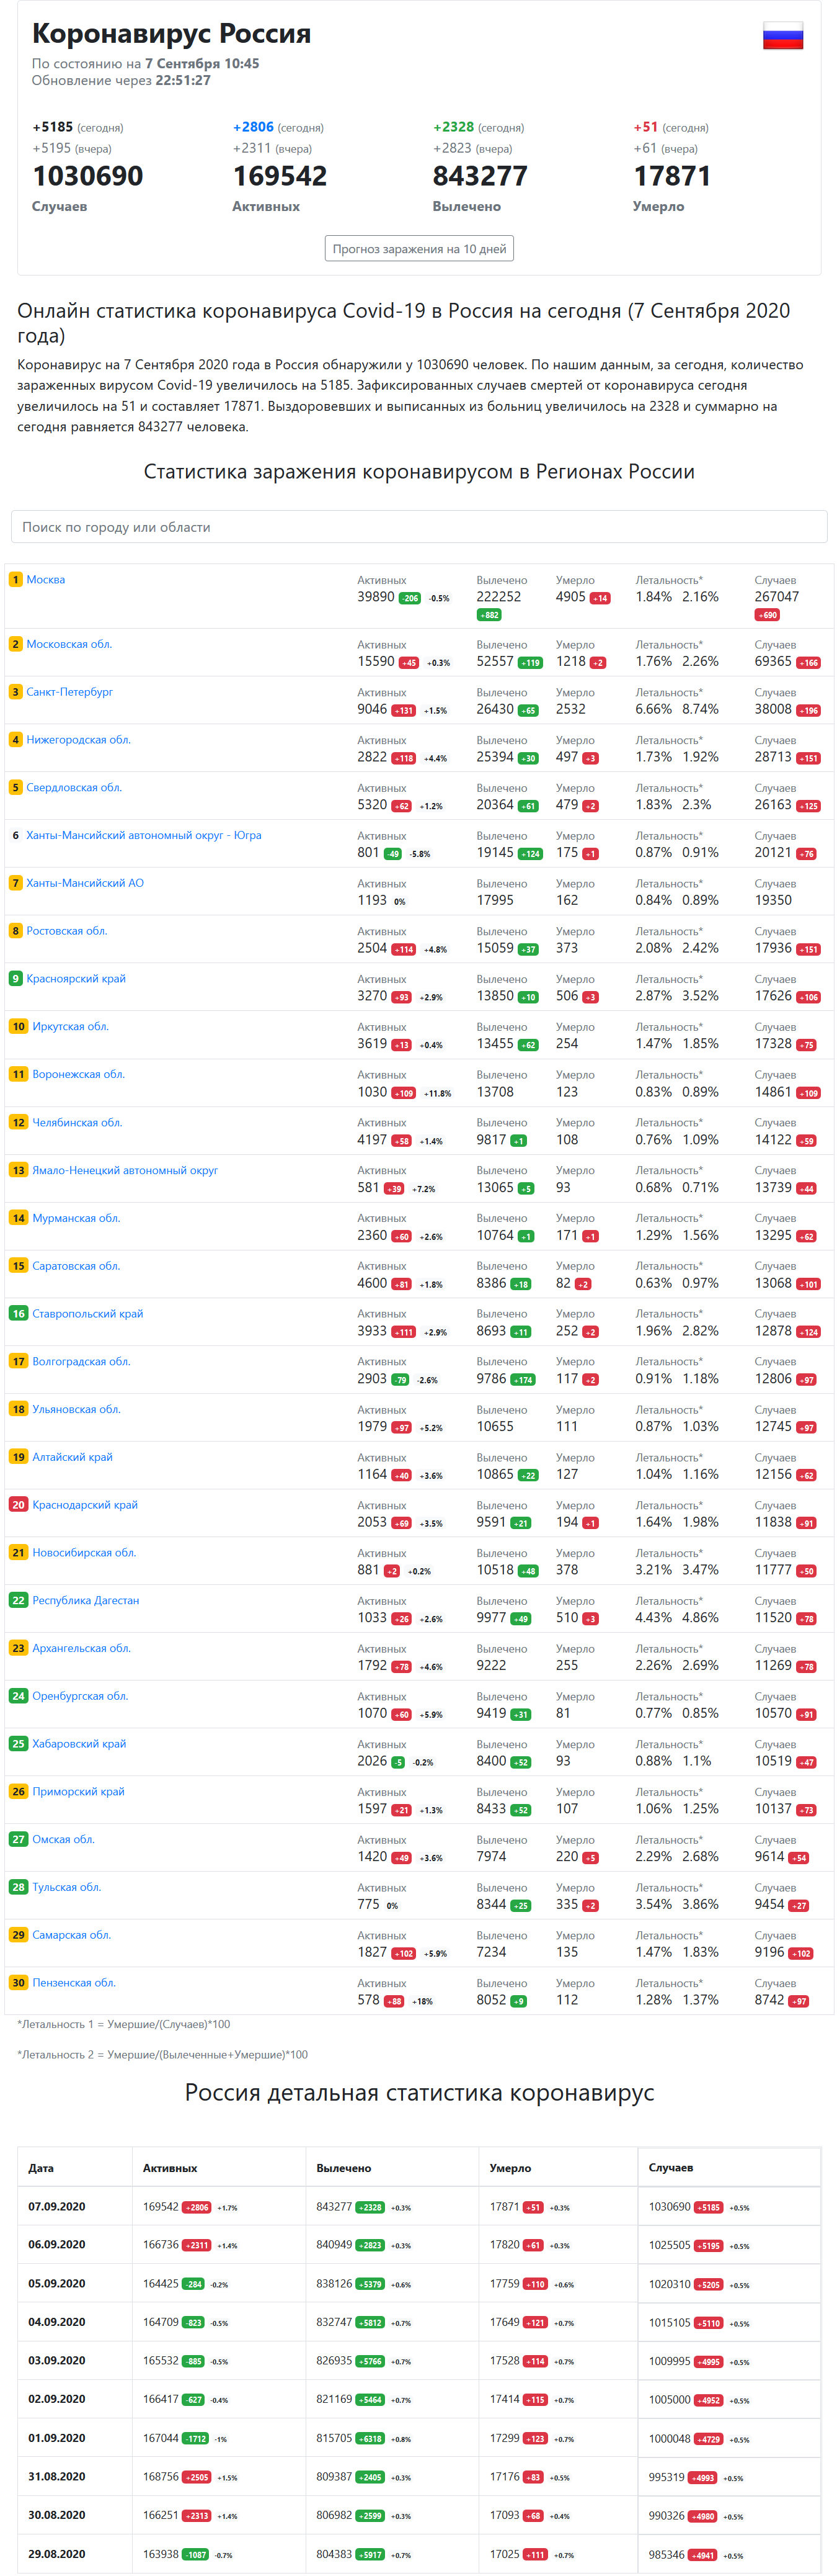Open the Алтайский край link

coord(72,1457)
